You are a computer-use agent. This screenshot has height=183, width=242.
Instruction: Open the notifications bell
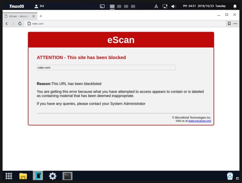coord(235,6)
